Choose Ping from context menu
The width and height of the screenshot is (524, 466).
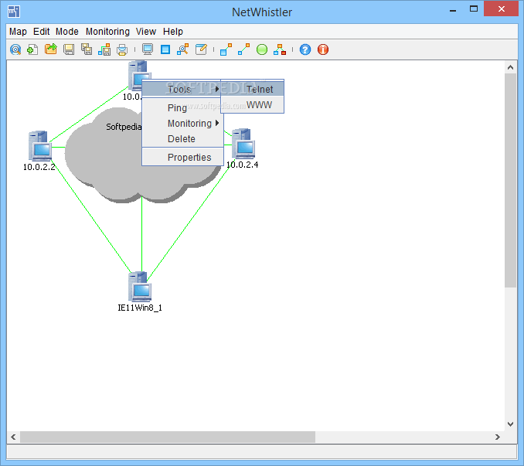click(x=182, y=108)
